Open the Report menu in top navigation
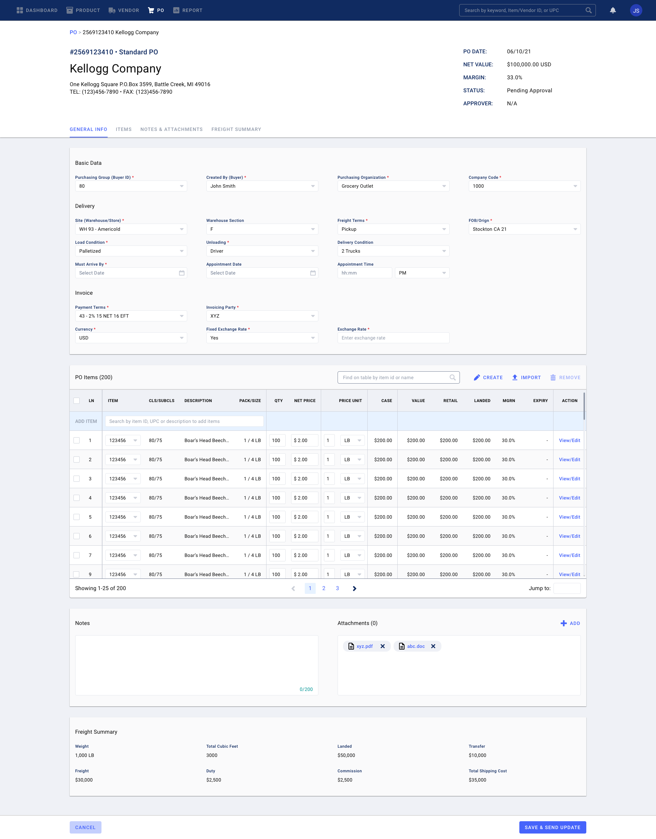This screenshot has height=839, width=656. 188,10
